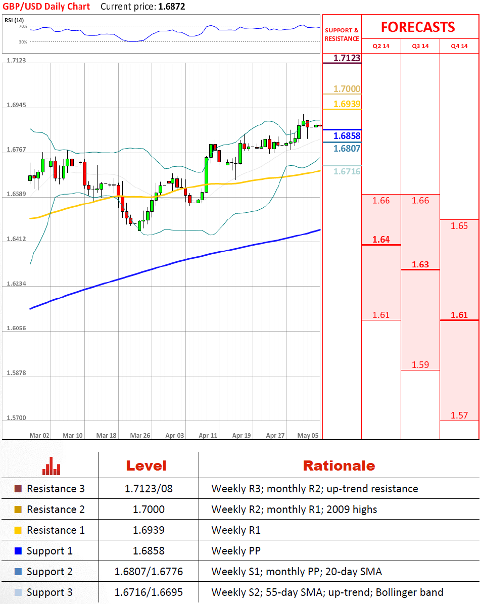The width and height of the screenshot is (480, 604).
Task: Select the Q3 14 forecast column header
Action: pos(420,46)
